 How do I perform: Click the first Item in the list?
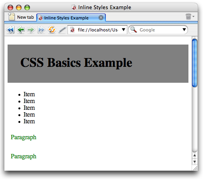[x=29, y=94]
